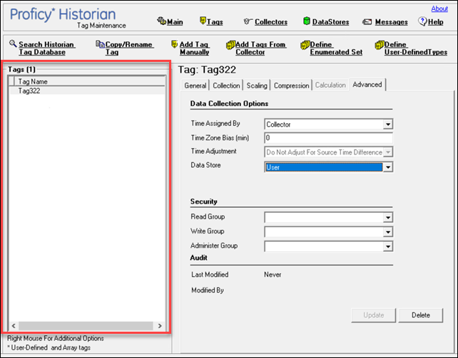The height and width of the screenshot is (358, 458).
Task: Click the green DataStores cylinder icon
Action: pyautogui.click(x=307, y=21)
